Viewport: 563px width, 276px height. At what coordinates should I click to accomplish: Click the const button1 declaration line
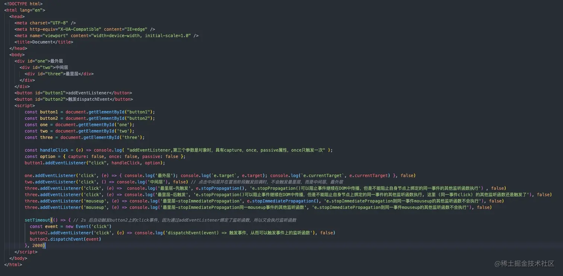tap(90, 112)
